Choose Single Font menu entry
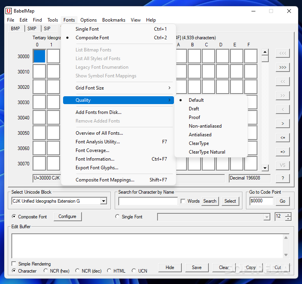 (118, 29)
